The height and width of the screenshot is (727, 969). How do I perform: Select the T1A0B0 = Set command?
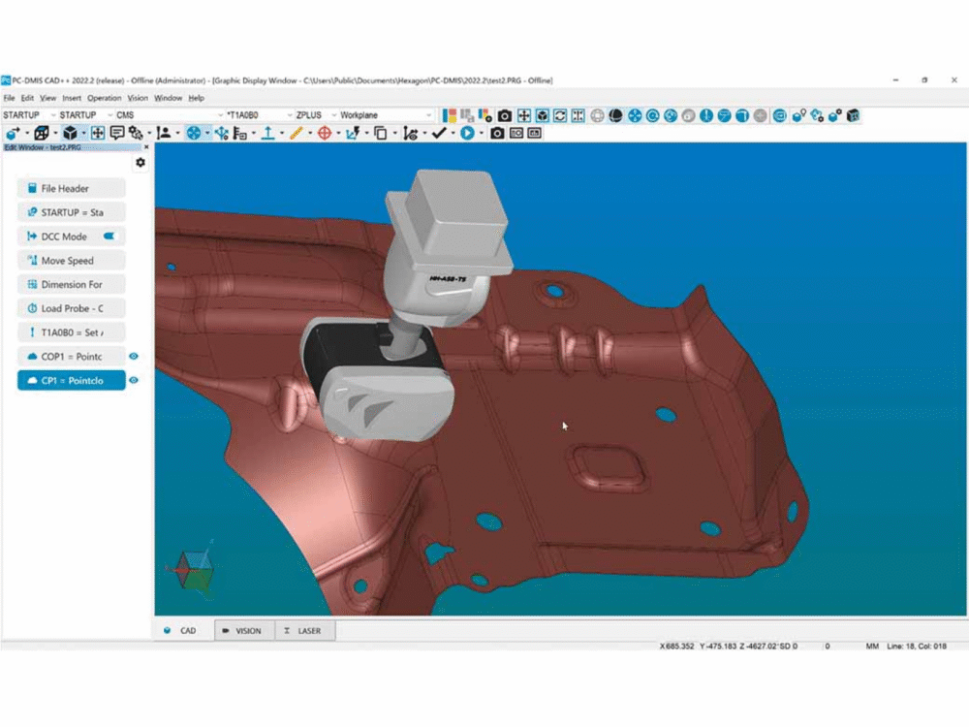point(71,332)
